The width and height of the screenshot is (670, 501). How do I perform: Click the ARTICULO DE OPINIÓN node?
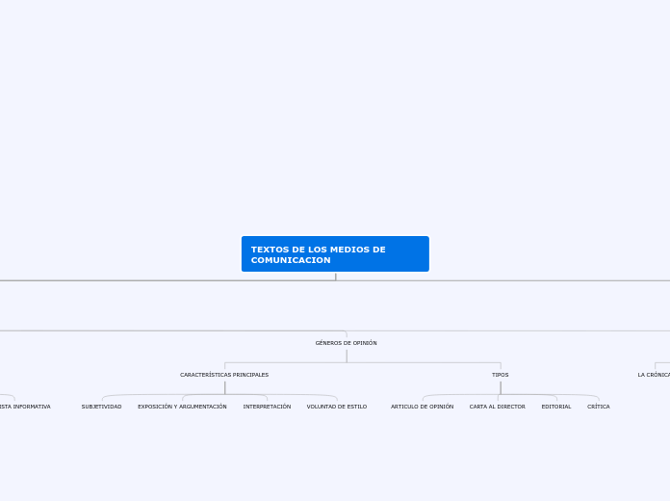pos(423,407)
